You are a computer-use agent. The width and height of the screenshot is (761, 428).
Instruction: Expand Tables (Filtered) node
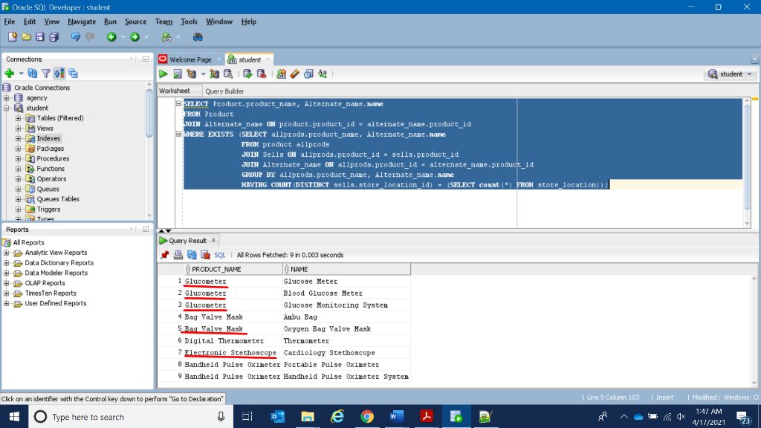(x=18, y=118)
